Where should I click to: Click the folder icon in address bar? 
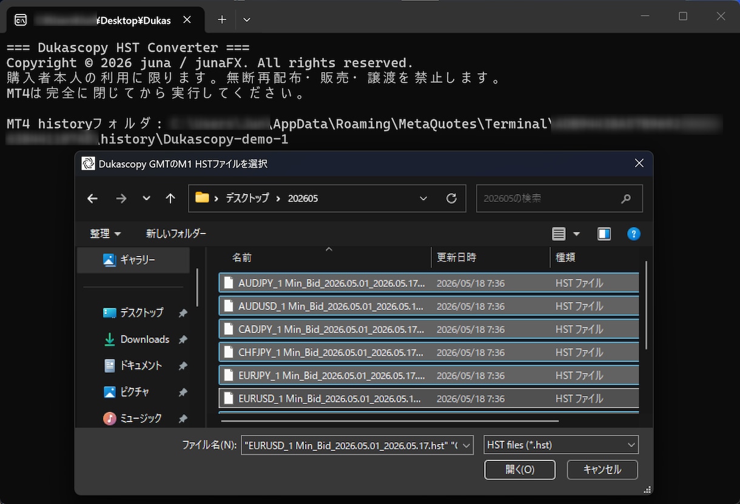coord(202,198)
